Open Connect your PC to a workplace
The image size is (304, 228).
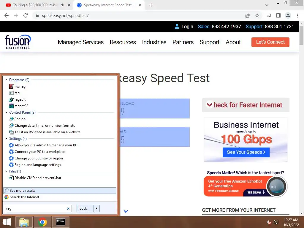[37, 152]
